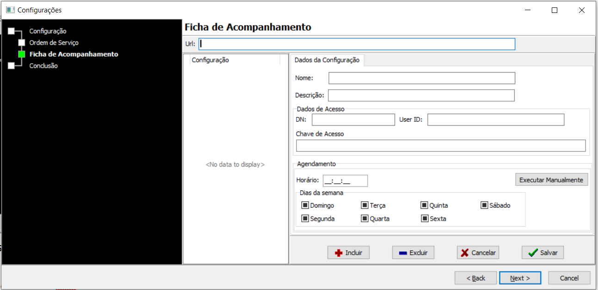Viewport: 598px width, 290px height.
Task: Select Ficha de Acompanhamento step
Action: coord(74,54)
